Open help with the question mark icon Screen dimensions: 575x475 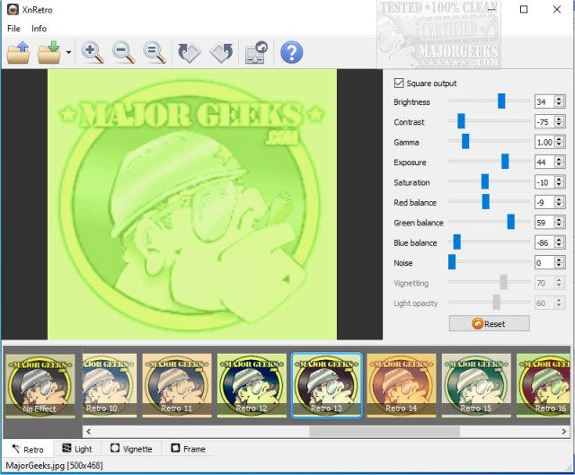[291, 52]
